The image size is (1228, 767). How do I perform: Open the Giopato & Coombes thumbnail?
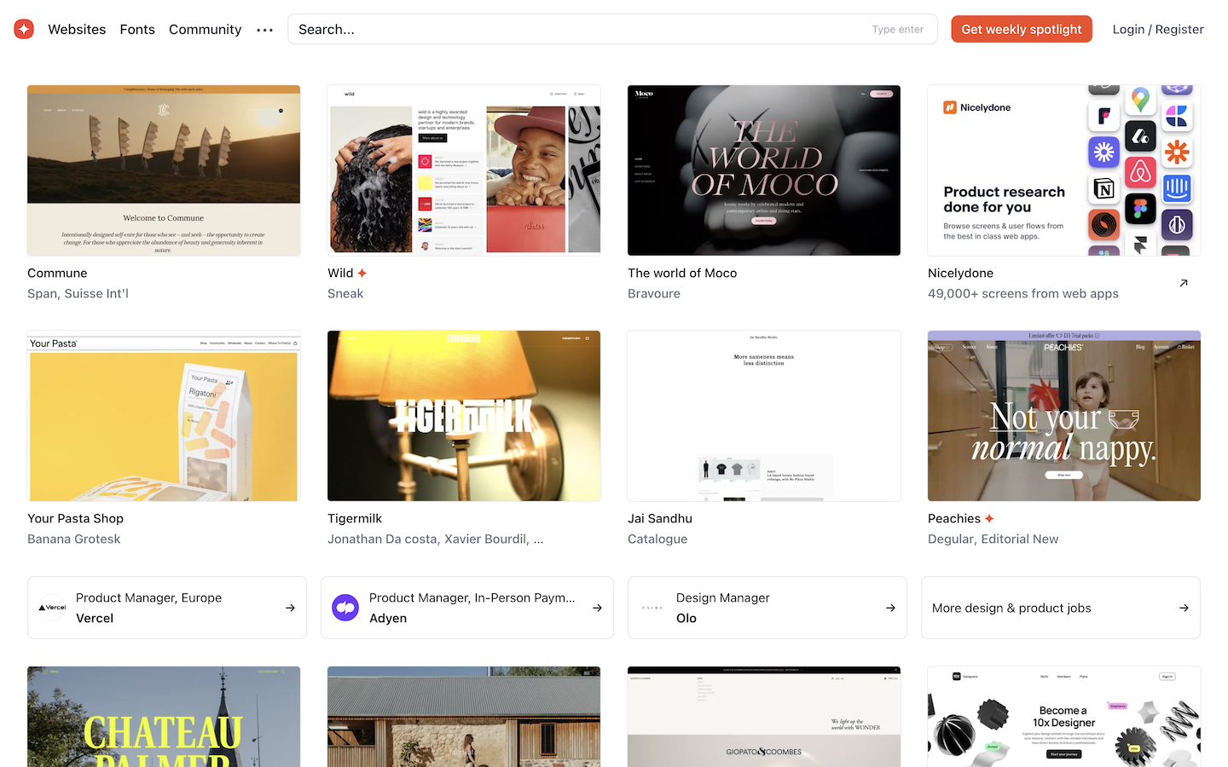click(x=764, y=717)
